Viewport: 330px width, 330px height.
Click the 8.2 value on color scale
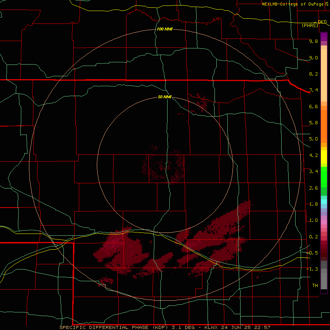click(x=313, y=74)
